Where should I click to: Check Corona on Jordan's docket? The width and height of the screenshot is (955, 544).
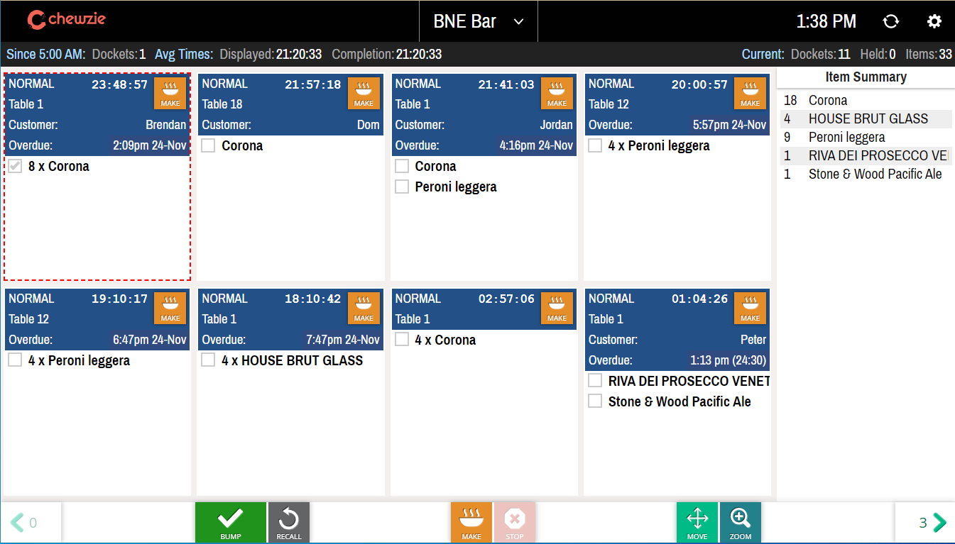coord(402,167)
